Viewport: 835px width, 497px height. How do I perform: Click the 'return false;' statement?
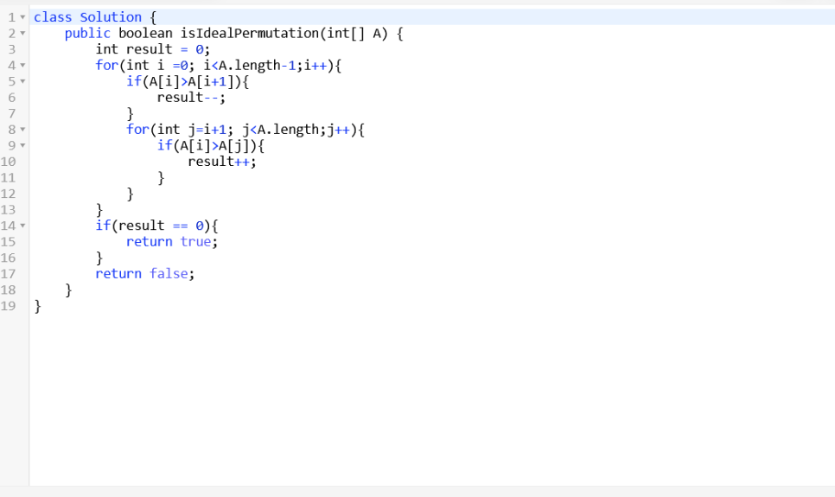(x=145, y=274)
